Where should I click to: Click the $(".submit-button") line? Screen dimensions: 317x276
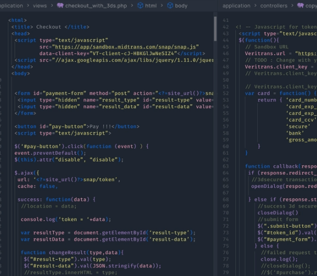point(287,226)
